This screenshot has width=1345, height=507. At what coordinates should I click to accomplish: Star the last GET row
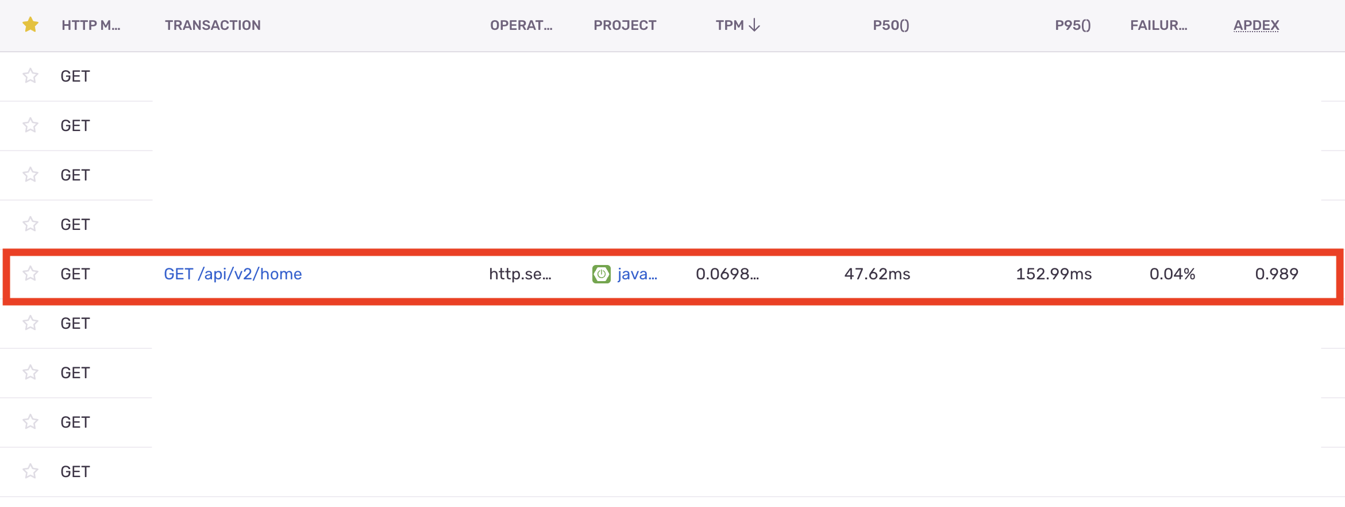click(30, 471)
